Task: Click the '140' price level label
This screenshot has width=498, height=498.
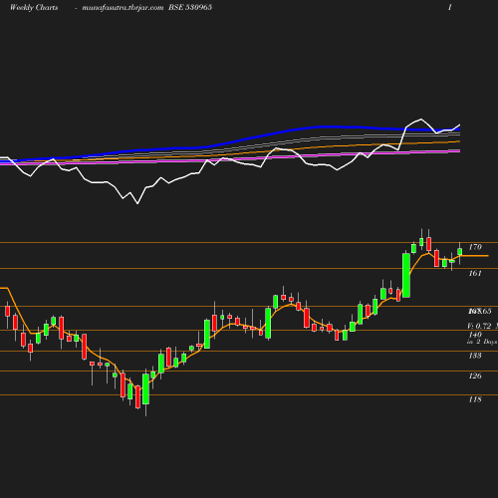Action: tap(475, 335)
